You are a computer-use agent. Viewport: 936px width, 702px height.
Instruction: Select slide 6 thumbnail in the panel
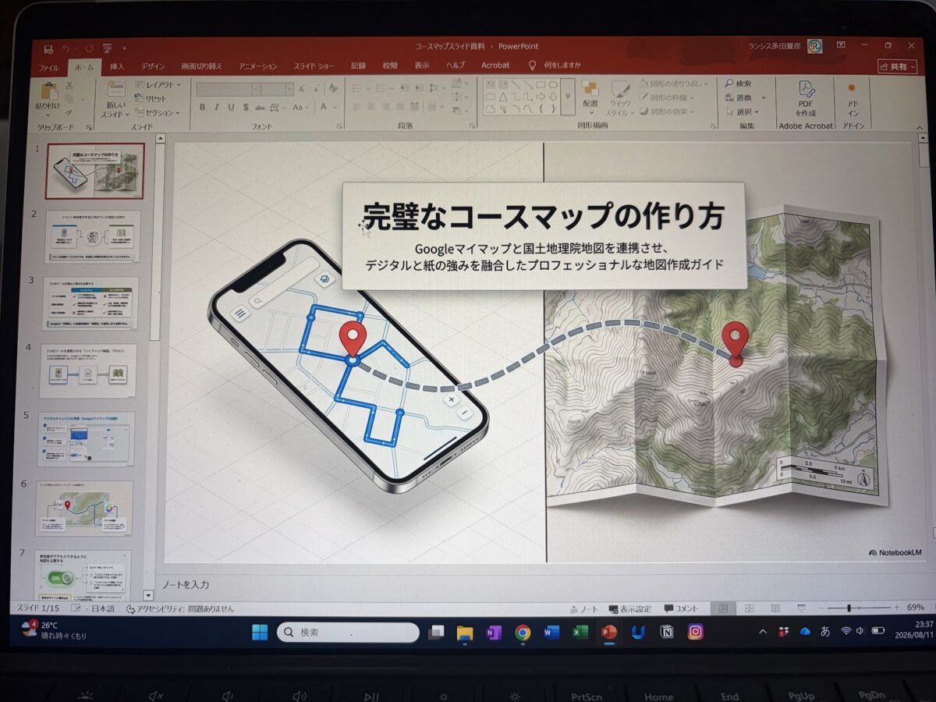(x=84, y=509)
